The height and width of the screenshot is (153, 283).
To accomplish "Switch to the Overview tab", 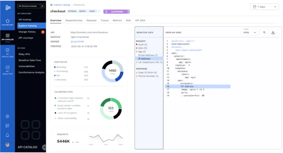I will coord(56,20).
